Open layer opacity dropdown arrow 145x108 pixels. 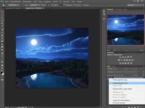coord(143,72)
